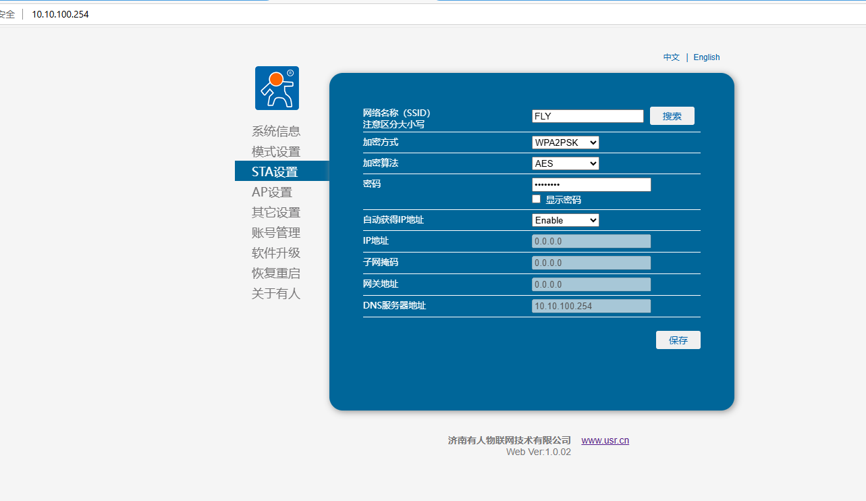Open 系统信息 in the sidebar

(276, 131)
